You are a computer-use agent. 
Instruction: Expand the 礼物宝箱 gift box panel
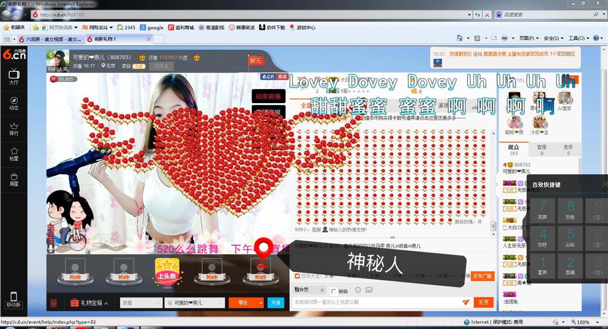[89, 303]
